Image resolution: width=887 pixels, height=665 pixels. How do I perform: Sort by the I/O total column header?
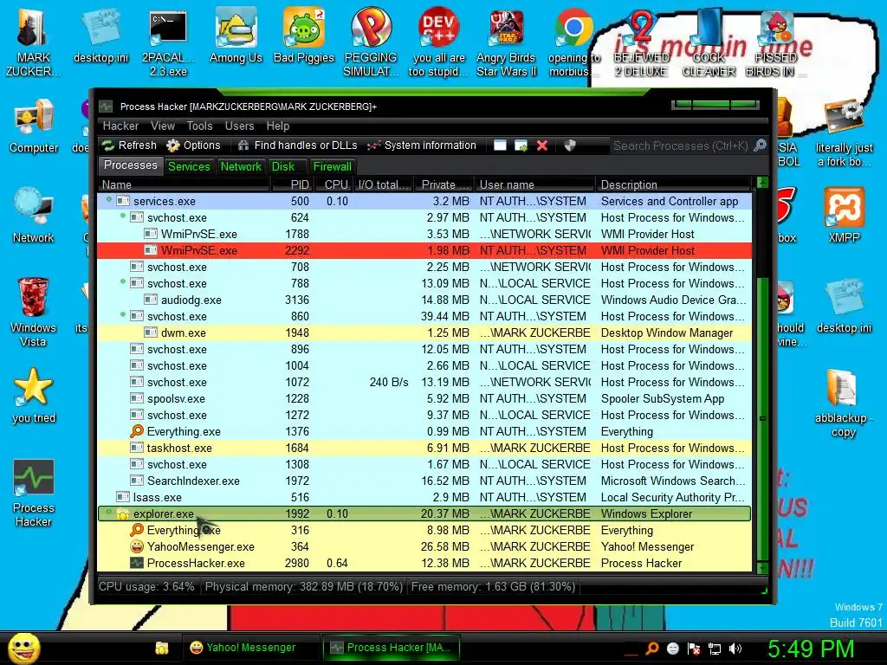pyautogui.click(x=383, y=184)
